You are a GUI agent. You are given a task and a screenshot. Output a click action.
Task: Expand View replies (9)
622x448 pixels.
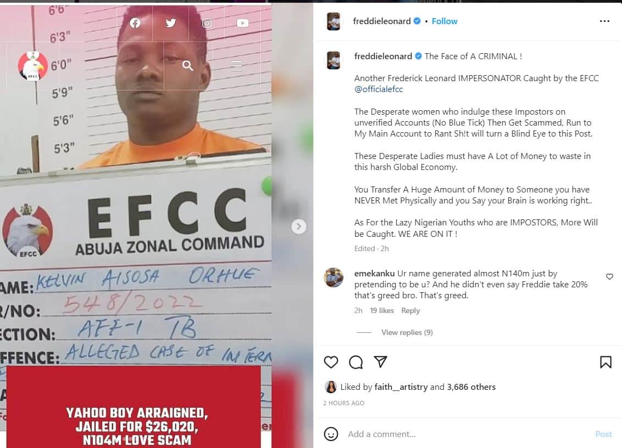[x=407, y=332]
